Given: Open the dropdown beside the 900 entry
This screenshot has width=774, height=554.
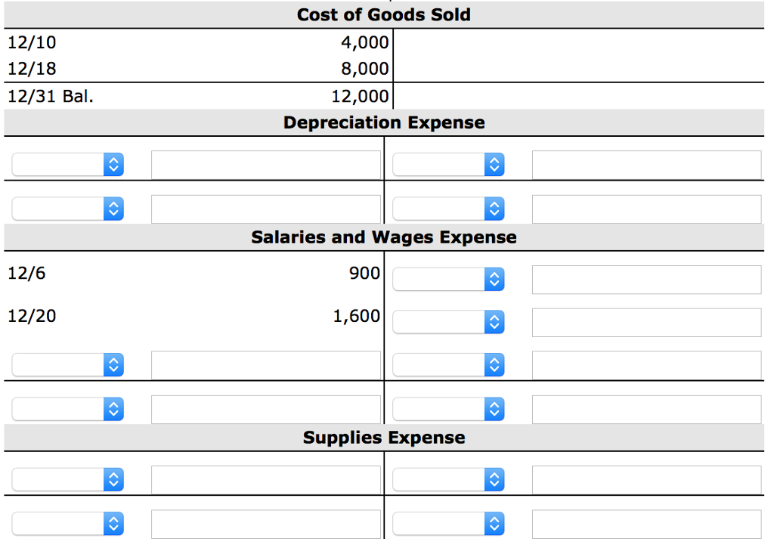Looking at the screenshot, I should coord(448,279).
